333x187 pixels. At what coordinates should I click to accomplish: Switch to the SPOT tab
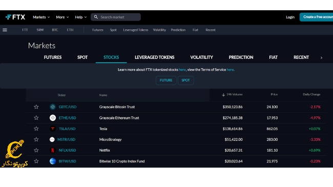click(x=82, y=57)
